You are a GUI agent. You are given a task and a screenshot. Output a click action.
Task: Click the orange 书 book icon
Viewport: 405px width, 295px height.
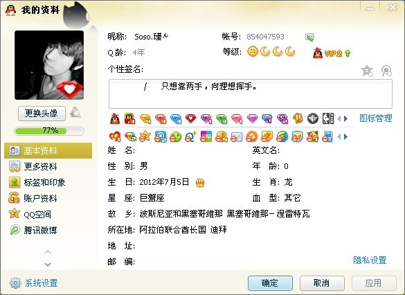(x=298, y=118)
